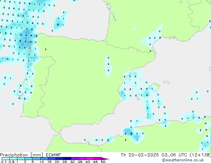Click the precipitation value "8" on the Algerian coast
211x163 pixels.
(x=131, y=133)
